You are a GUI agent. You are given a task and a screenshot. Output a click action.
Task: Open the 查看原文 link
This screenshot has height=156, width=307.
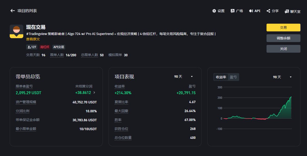click(33, 39)
